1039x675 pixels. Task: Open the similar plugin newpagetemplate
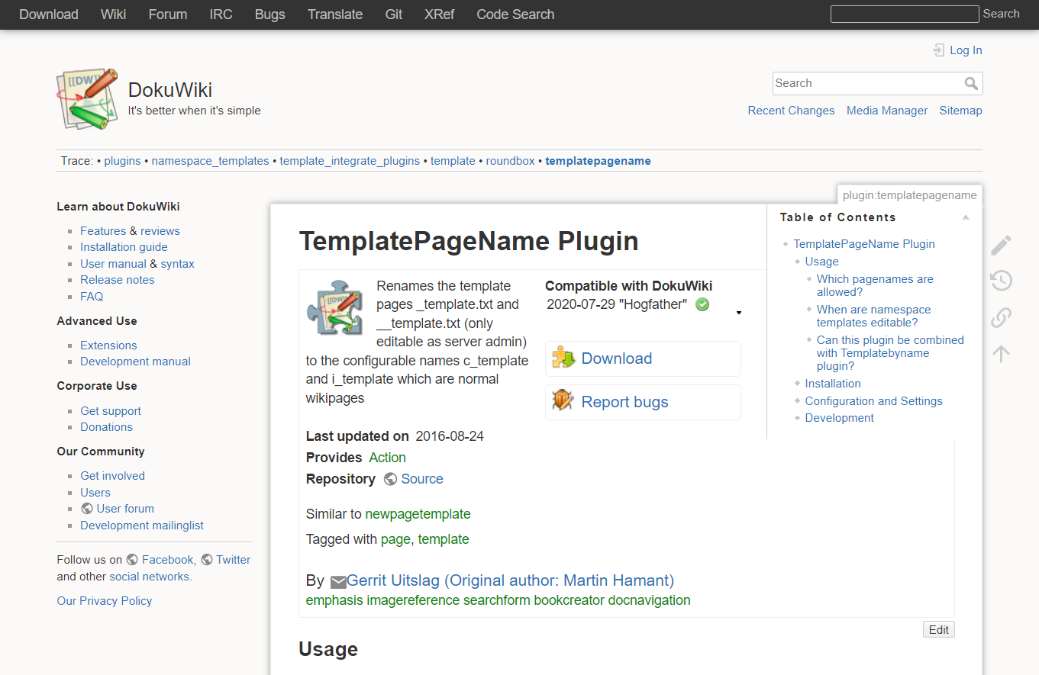pos(418,514)
